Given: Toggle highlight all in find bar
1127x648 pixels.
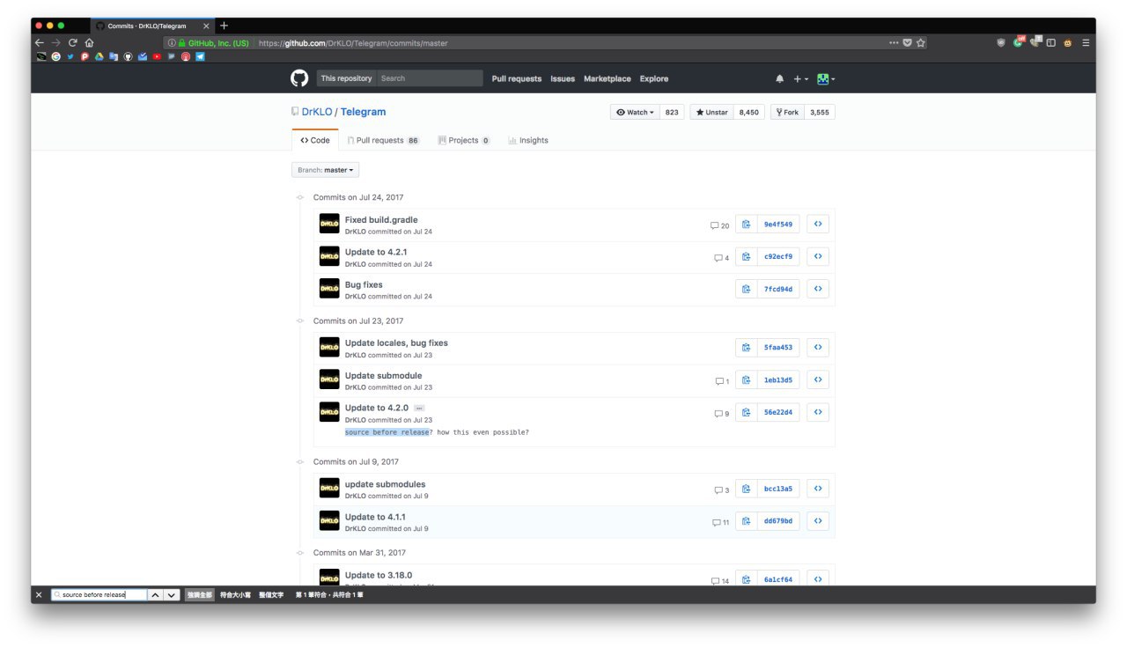Looking at the screenshot, I should pyautogui.click(x=199, y=595).
